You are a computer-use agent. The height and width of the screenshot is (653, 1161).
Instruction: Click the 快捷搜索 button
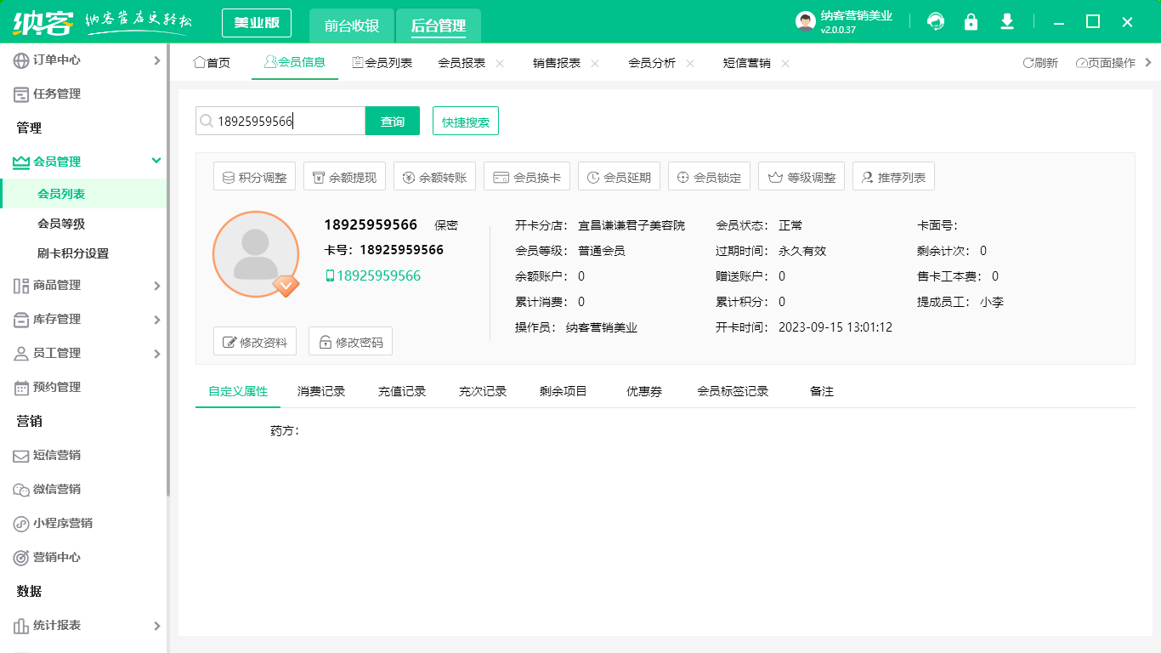point(466,121)
